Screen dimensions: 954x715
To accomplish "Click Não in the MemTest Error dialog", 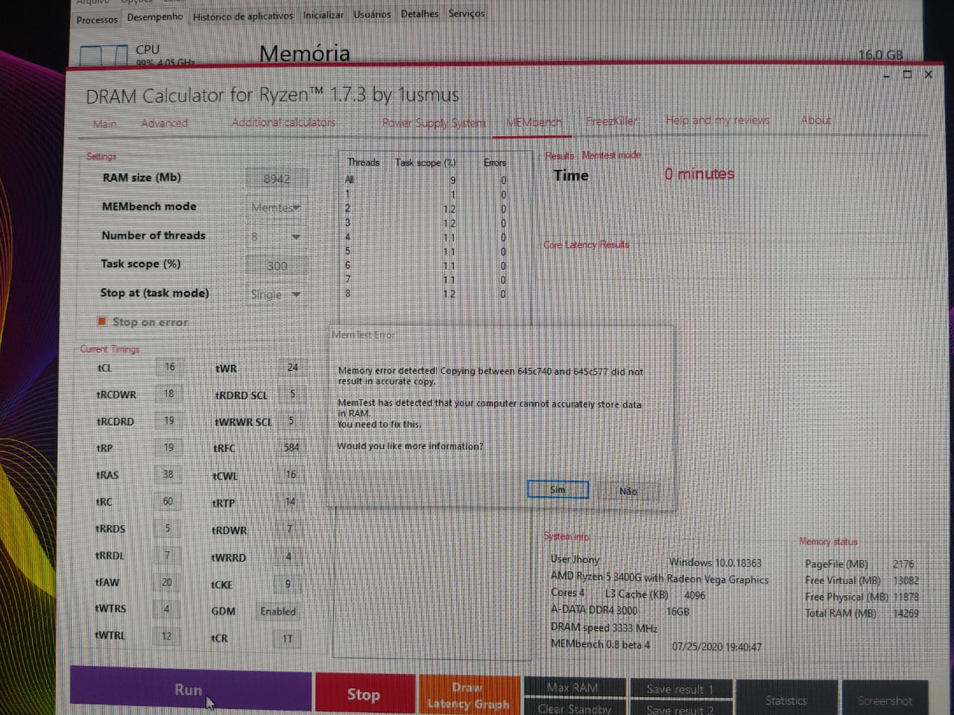I will click(628, 491).
